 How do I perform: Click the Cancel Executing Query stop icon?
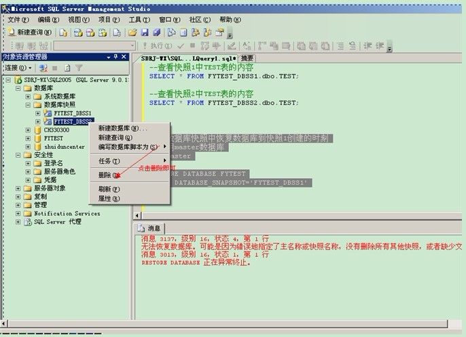tap(193, 46)
